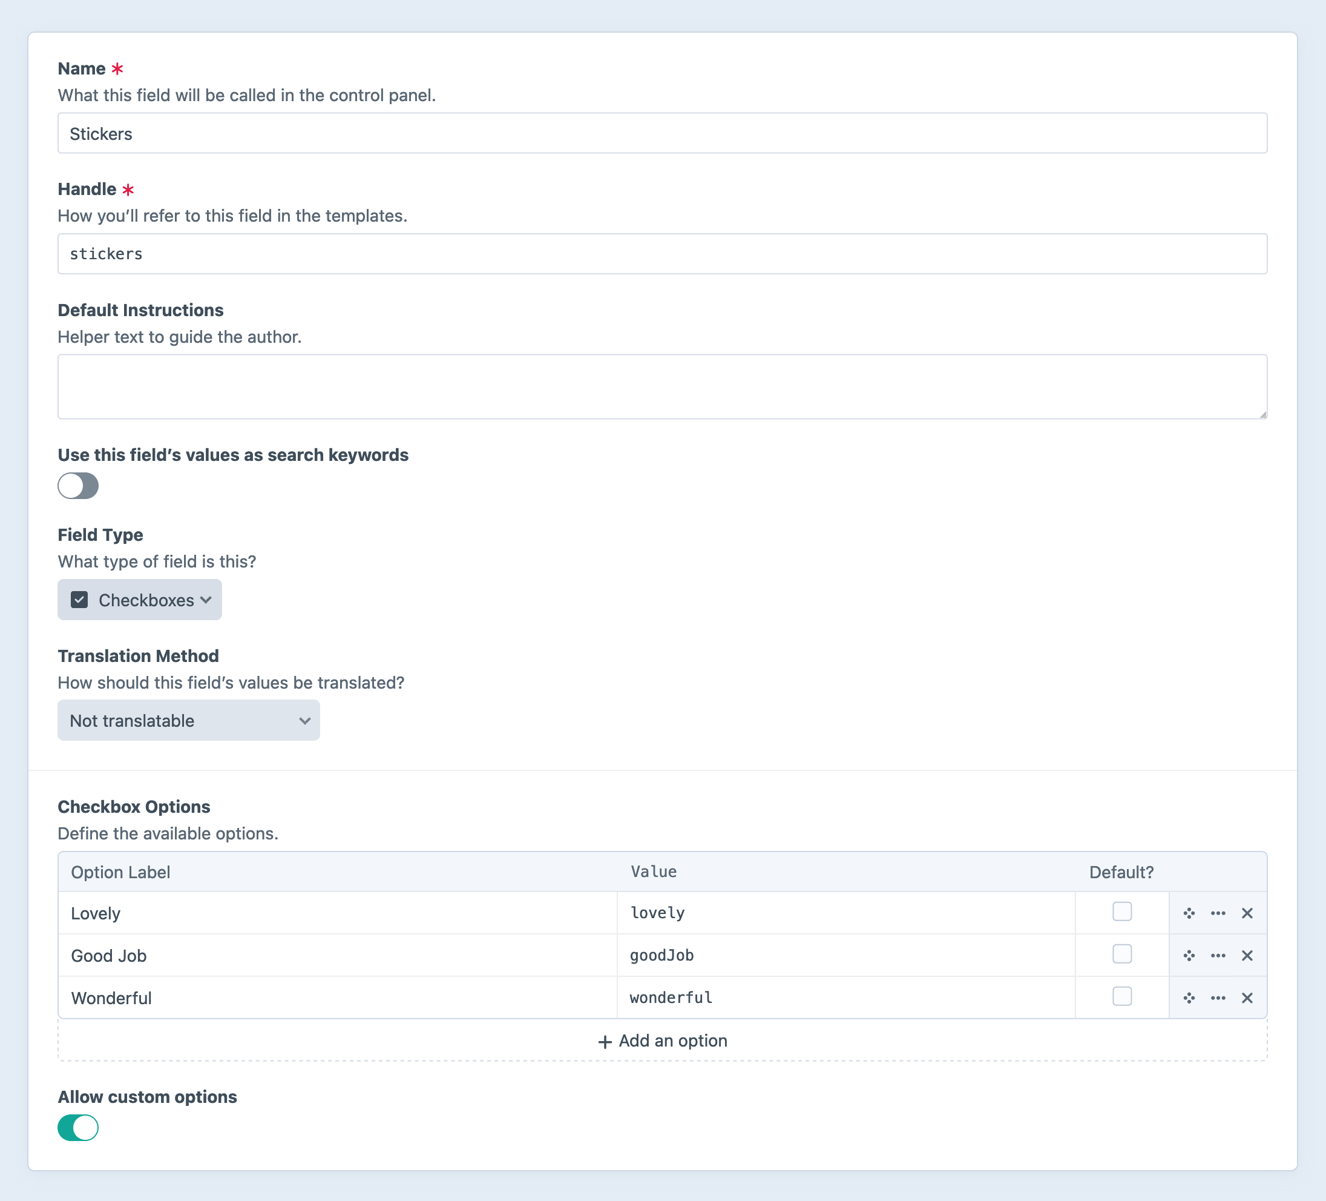This screenshot has height=1201, width=1326.
Task: Click the delete icon for Wonderful option
Action: [x=1247, y=996]
